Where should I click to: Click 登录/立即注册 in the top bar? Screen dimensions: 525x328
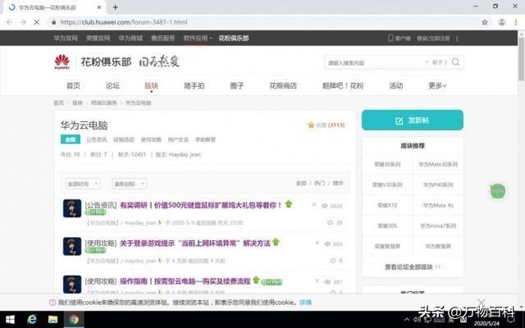click(433, 39)
